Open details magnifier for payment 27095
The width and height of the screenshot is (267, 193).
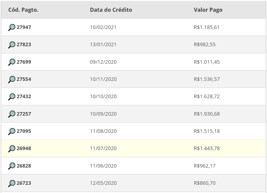(12, 131)
